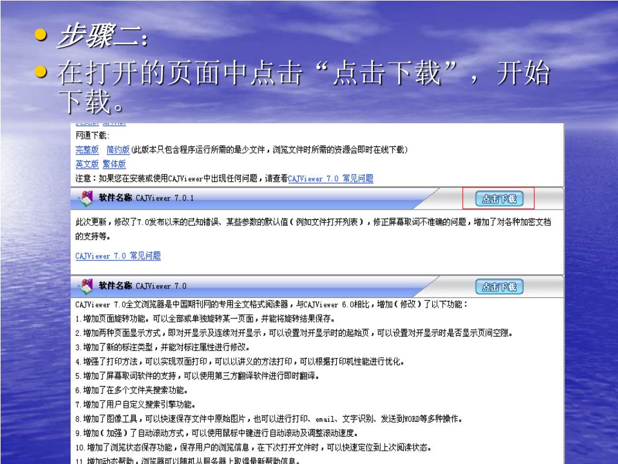This screenshot has width=618, height=464.
Task: Select the 软件名称 CAJViewer 7.0 heading
Action: (142, 286)
